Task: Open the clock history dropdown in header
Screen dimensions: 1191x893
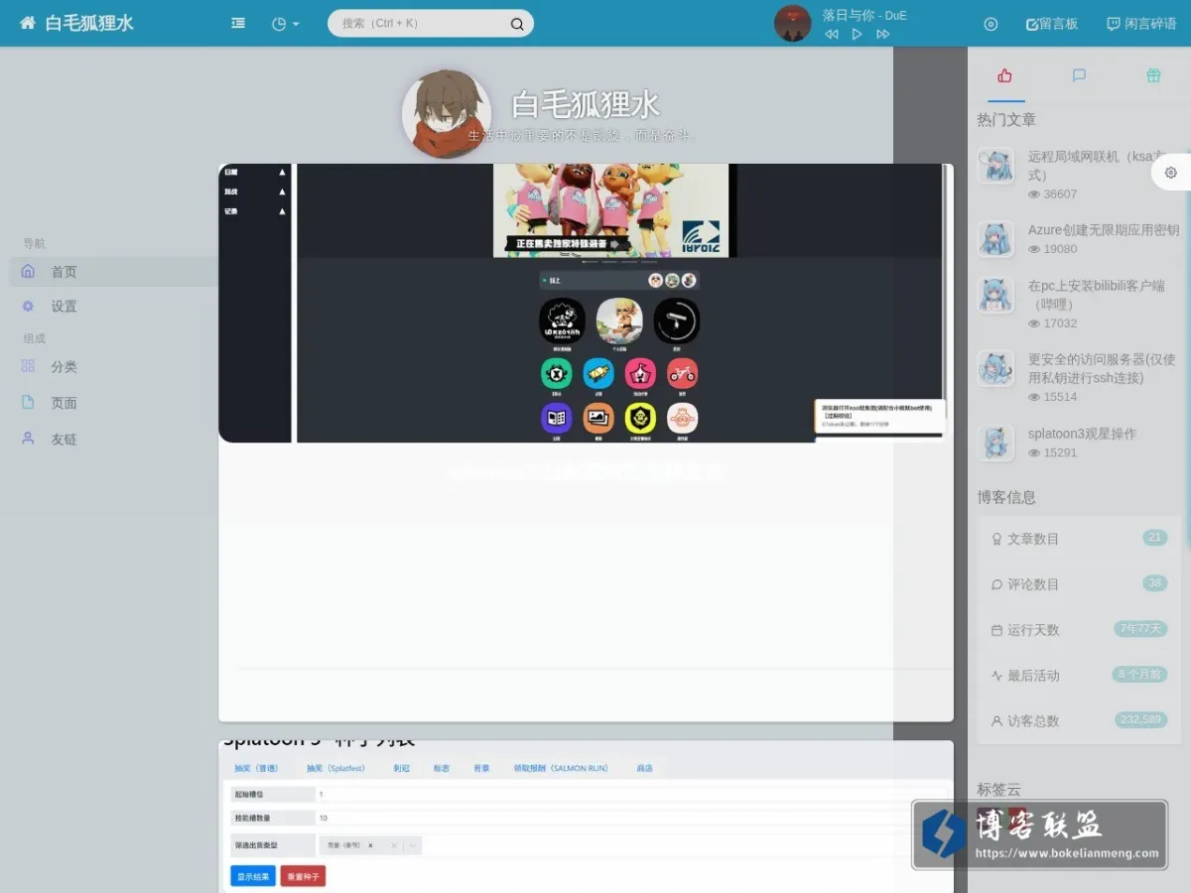Action: pos(285,24)
